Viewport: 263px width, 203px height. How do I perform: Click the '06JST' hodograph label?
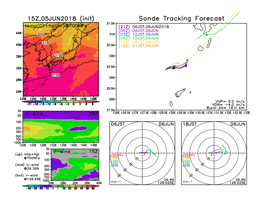pyautogui.click(x=118, y=124)
